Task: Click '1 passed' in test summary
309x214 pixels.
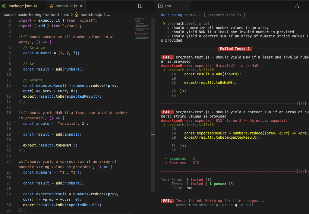Action: (218, 184)
